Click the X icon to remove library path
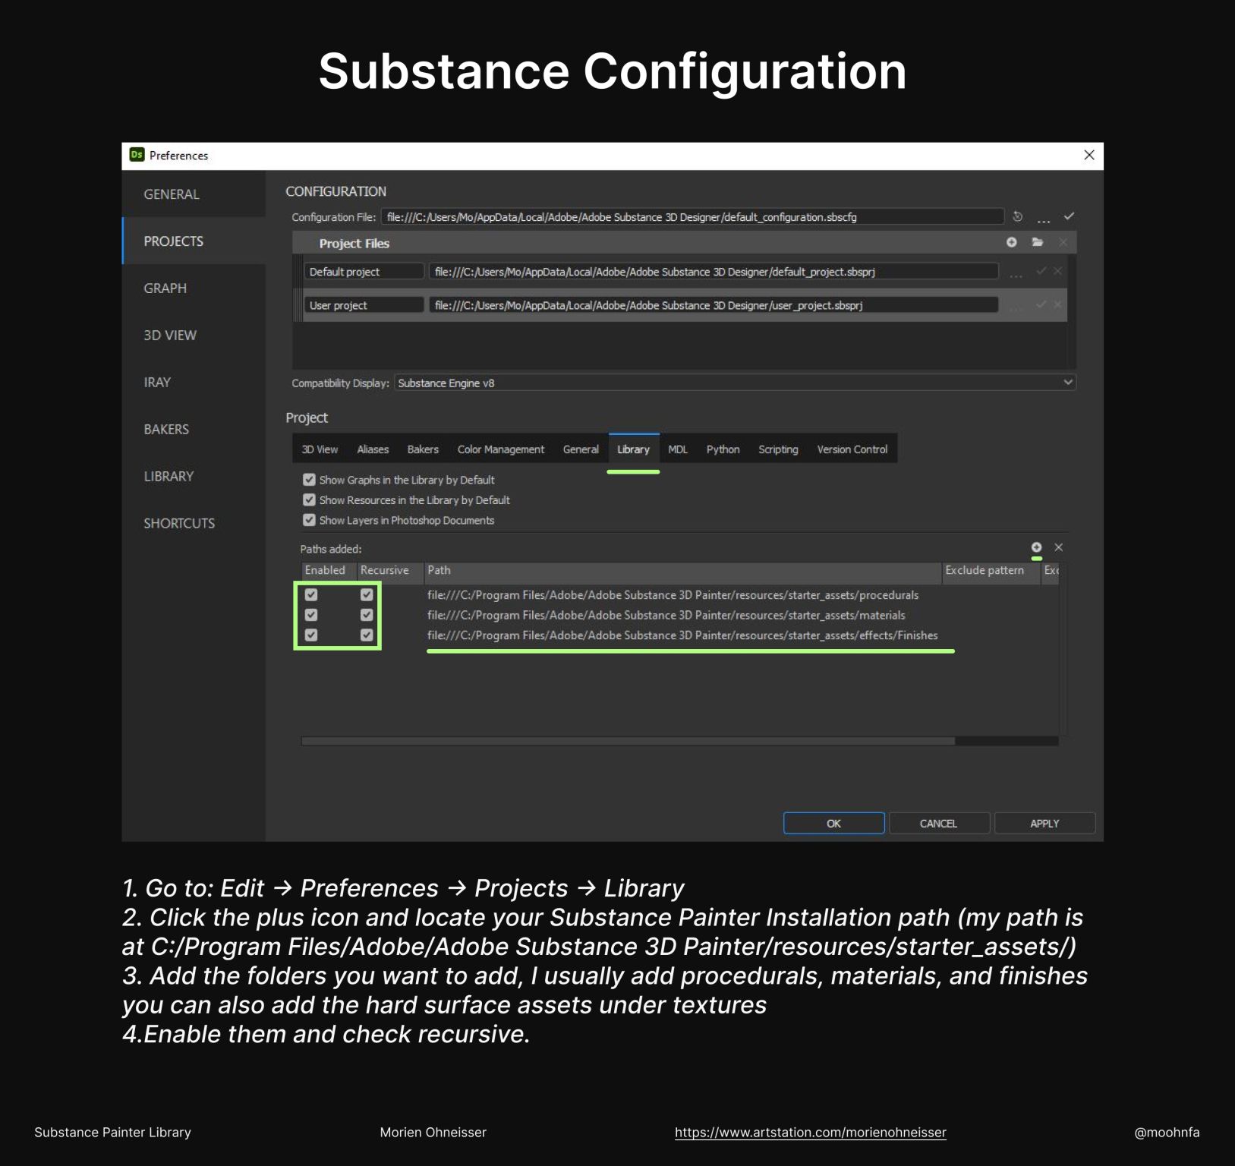Image resolution: width=1235 pixels, height=1166 pixels. [x=1058, y=547]
